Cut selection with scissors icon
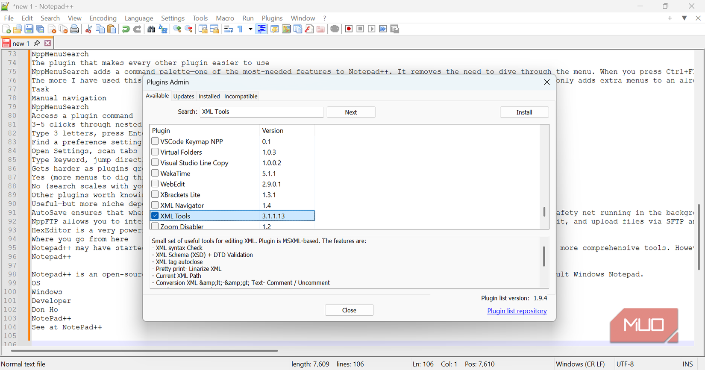The image size is (705, 370). 88,29
